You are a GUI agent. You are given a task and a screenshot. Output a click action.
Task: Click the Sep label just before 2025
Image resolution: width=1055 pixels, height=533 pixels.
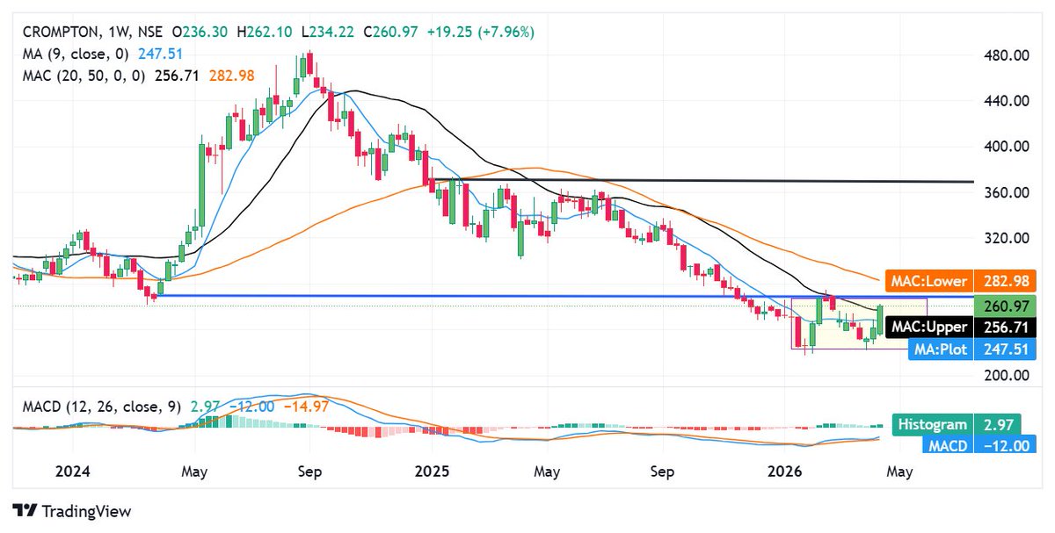coord(309,472)
